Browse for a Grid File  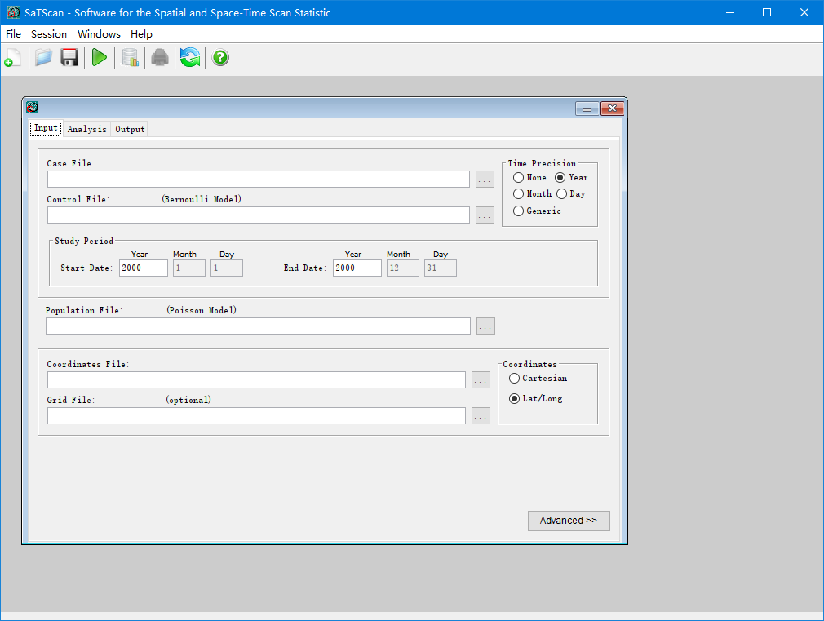click(481, 416)
